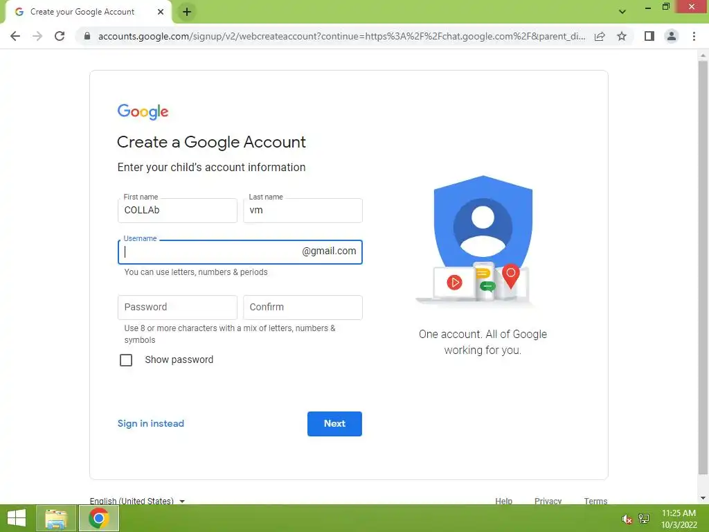Click the "Create a Google Account" heading

tap(211, 142)
